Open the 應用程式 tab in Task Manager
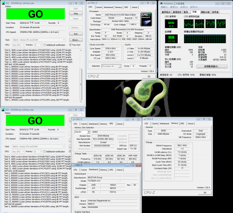The height and width of the screenshot is (213, 233). (166, 12)
